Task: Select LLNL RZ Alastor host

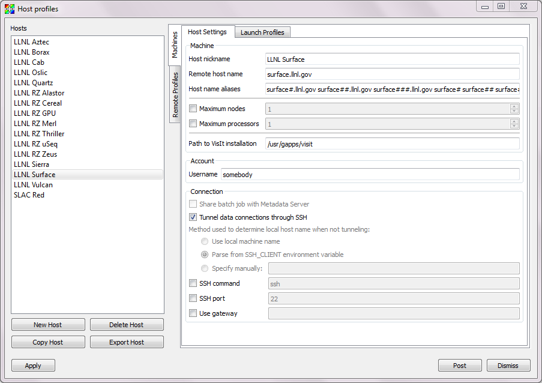Action: [x=88, y=93]
